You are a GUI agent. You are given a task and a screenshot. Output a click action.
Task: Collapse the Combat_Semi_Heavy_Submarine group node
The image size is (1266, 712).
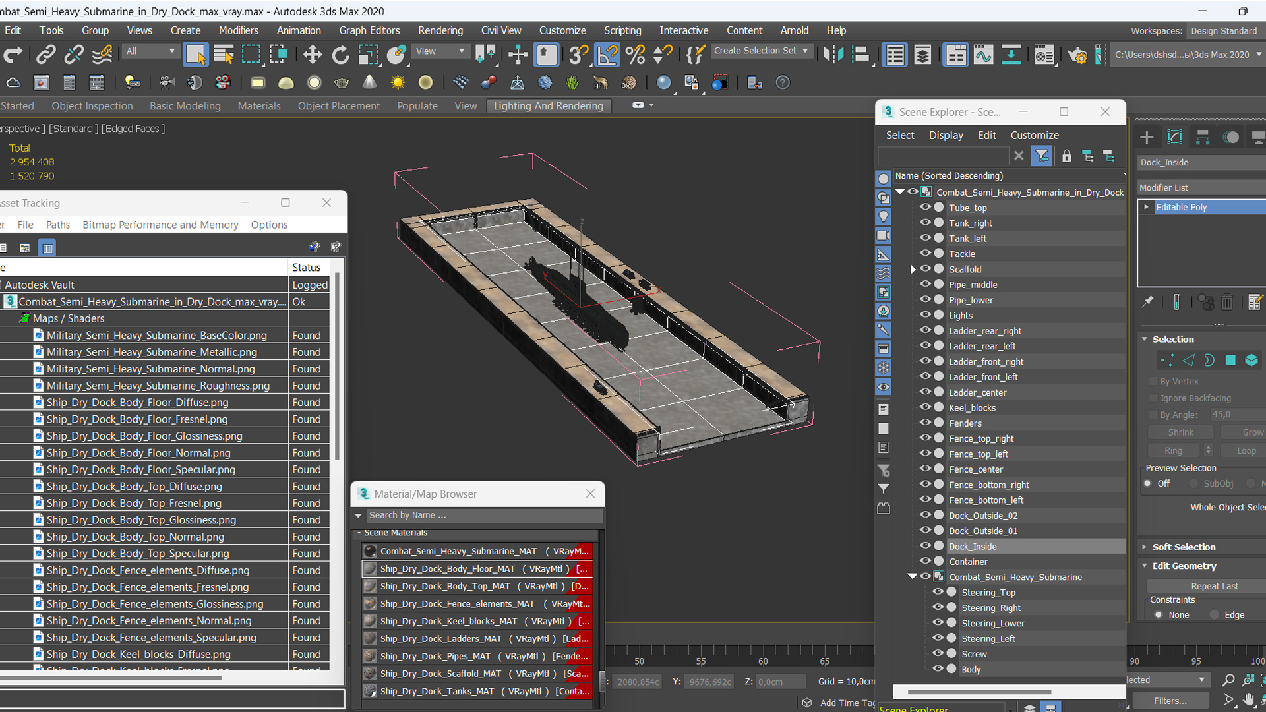(913, 576)
